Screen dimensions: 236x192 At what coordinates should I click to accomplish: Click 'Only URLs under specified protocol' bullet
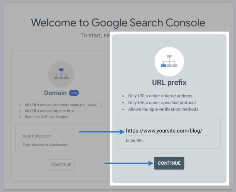coord(162,103)
